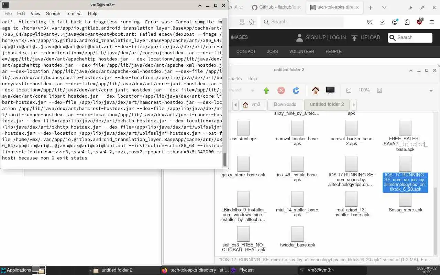Image resolution: width=440 pixels, height=275 pixels.
Task: Click the user avatar icon beside SIGN UP
Action: point(299,37)
